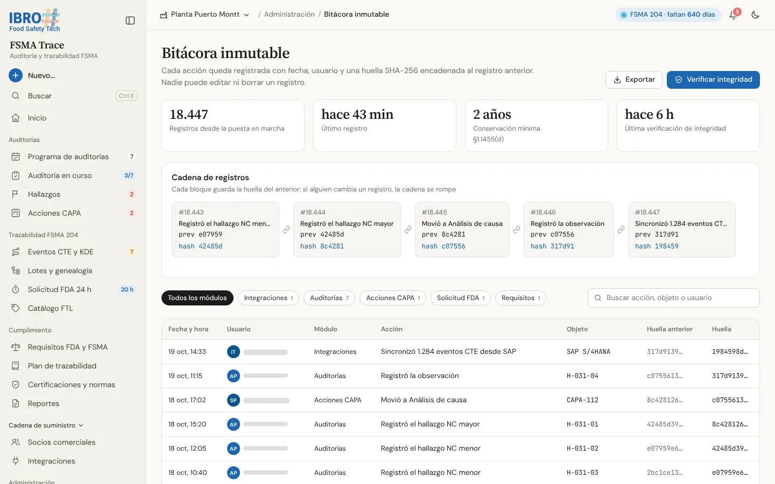Collapse Cadena de suministro section
Image resolution: width=775 pixels, height=484 pixels.
coord(46,425)
